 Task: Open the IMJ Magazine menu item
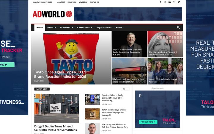(x=104, y=27)
